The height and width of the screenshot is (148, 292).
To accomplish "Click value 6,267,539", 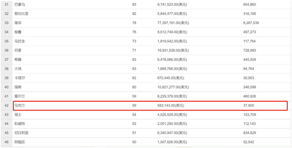I will pyautogui.click(x=251, y=23).
